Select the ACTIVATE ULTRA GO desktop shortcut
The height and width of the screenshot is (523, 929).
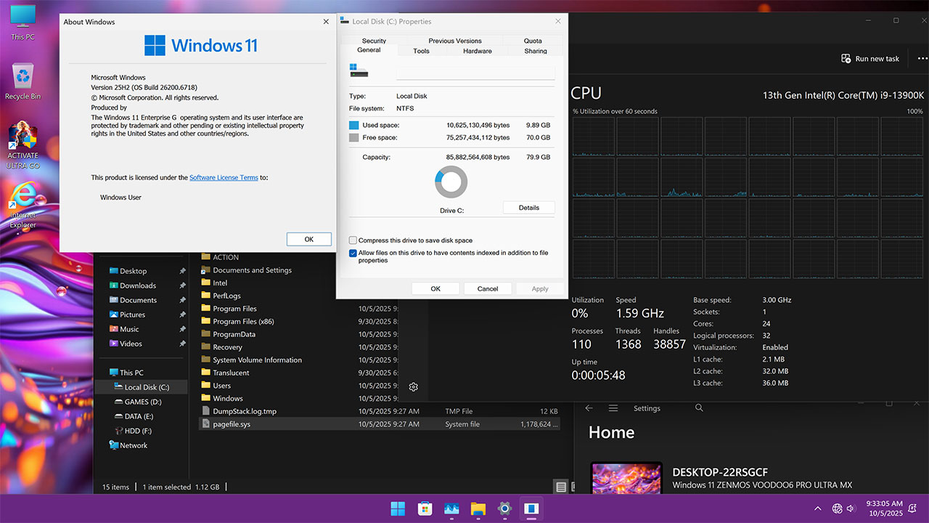(x=23, y=145)
